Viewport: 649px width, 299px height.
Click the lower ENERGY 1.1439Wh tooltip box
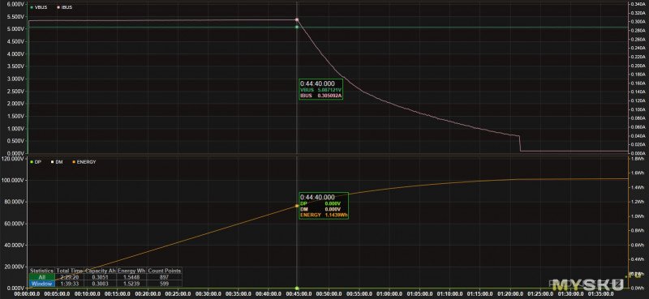[x=323, y=206]
